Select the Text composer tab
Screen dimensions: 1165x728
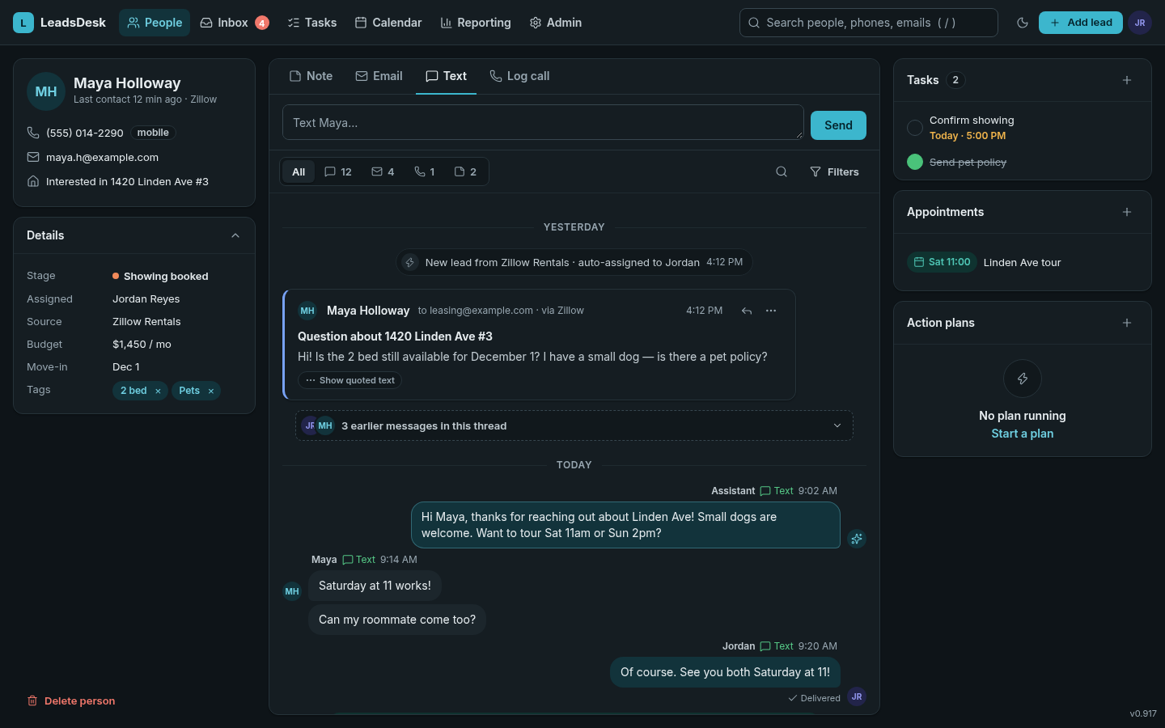[447, 76]
